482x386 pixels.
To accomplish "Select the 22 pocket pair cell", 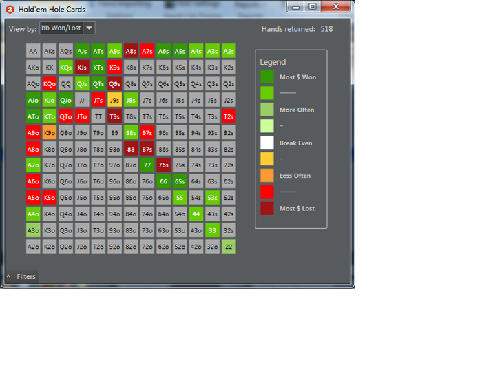I will tap(229, 247).
